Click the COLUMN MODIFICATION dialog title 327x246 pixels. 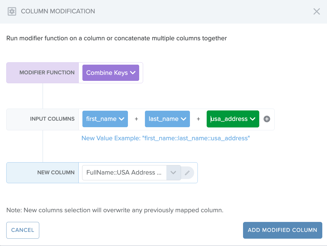[58, 11]
